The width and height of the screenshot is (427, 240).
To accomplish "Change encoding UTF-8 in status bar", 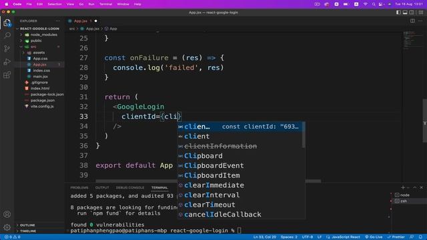I will point(308,237).
